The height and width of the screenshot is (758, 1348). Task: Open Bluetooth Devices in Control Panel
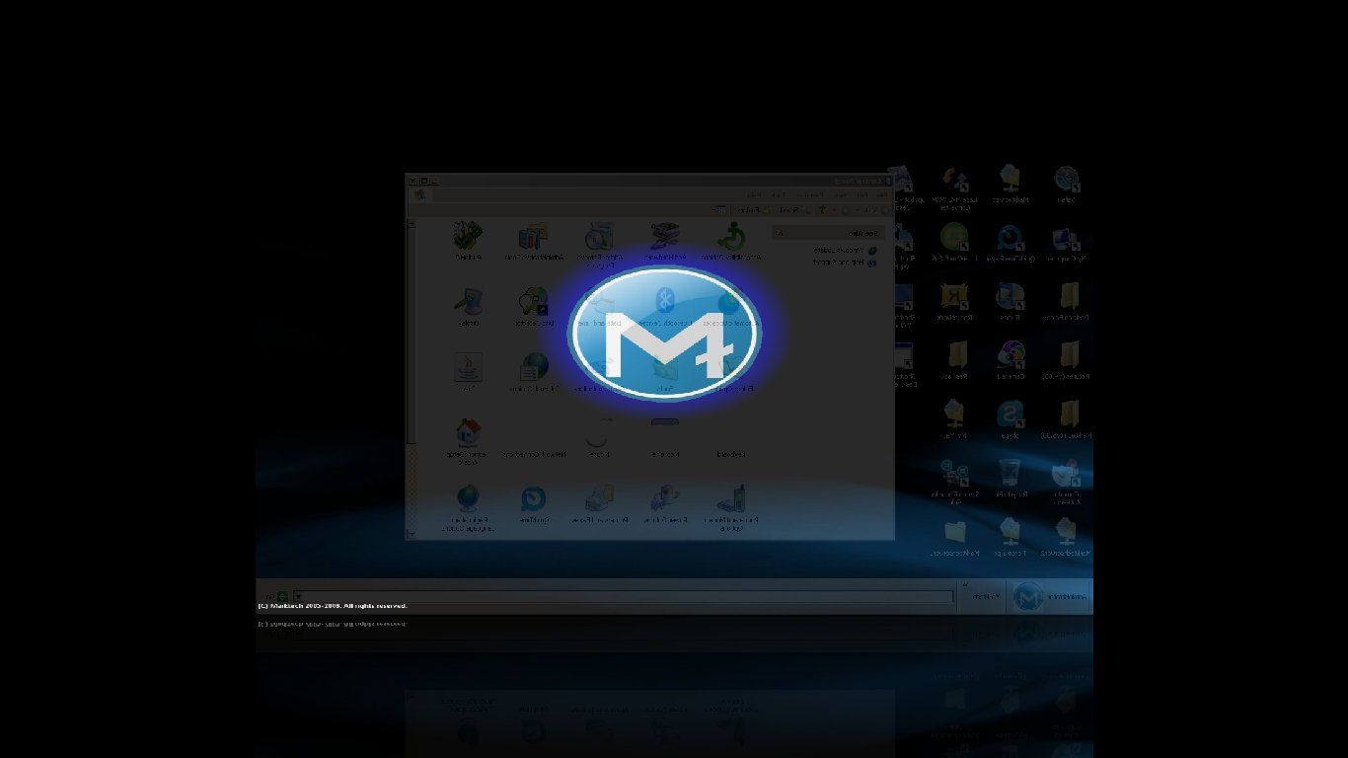coord(665,300)
